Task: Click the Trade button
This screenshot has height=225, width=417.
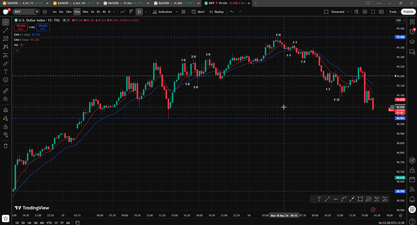Action: pos(393,11)
